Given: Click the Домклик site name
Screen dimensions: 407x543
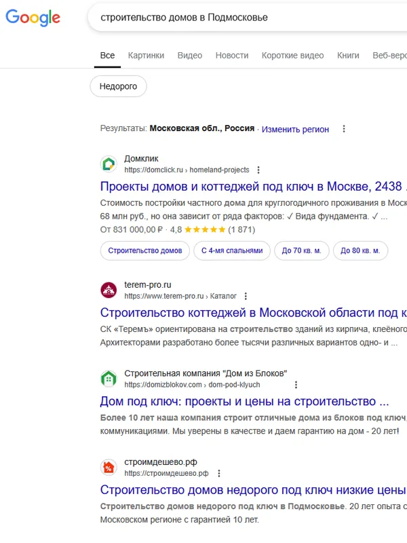Looking at the screenshot, I should 141,159.
